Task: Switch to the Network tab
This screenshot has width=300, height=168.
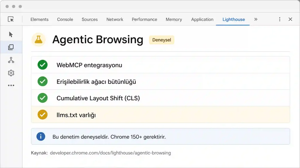Action: tap(115, 20)
